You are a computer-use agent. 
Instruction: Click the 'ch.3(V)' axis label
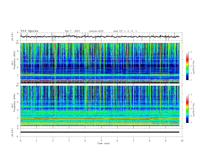pyautogui.click(x=12, y=132)
